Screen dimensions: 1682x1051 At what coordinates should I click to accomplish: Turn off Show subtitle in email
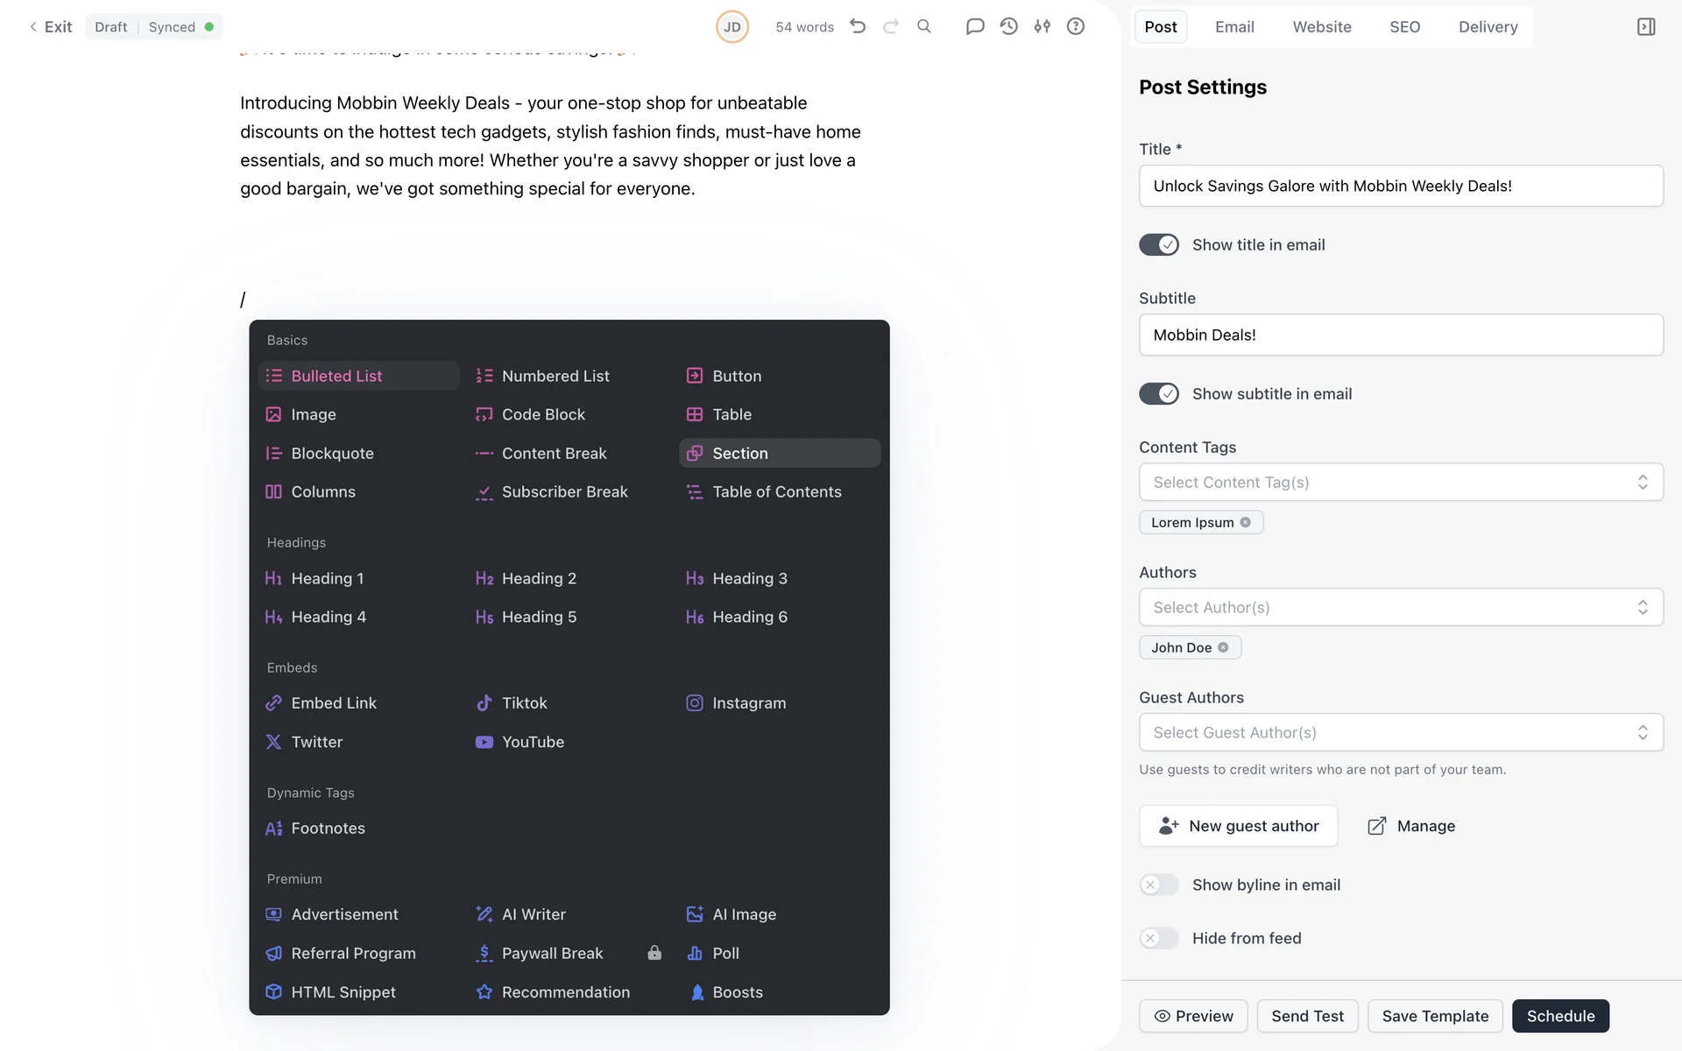[1158, 394]
